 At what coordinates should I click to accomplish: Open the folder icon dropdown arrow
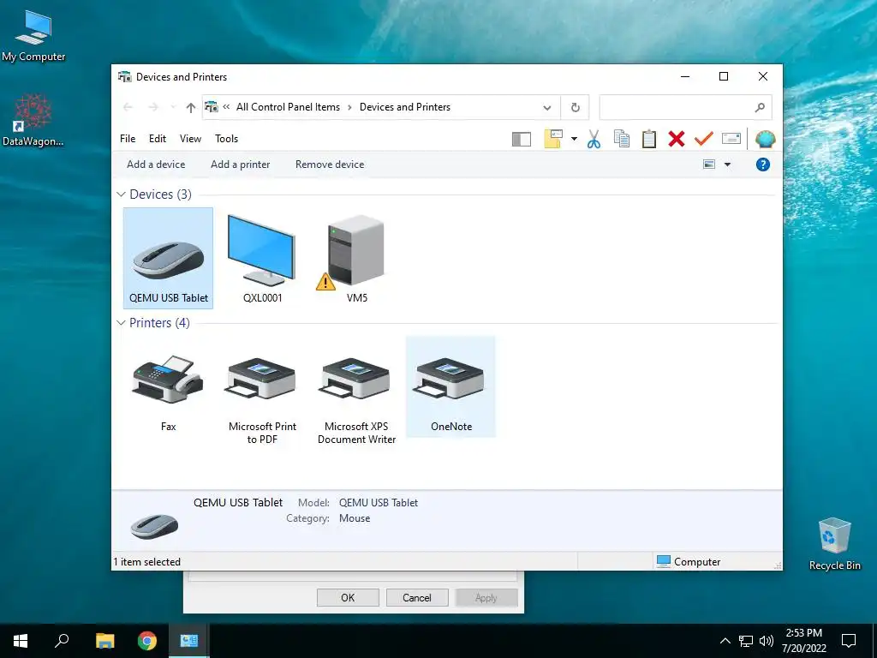pyautogui.click(x=574, y=139)
